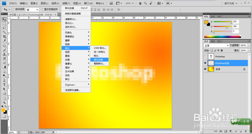
Task: Open the 文件(F) menu
Action: tap(13, 3)
